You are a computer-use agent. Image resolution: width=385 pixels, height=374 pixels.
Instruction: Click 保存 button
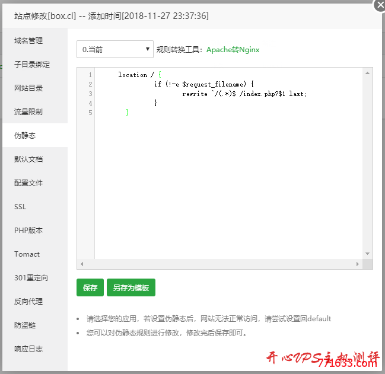point(90,287)
